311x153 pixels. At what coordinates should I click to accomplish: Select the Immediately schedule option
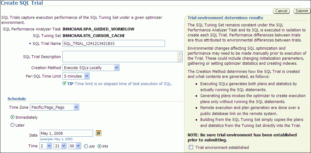point(13,117)
